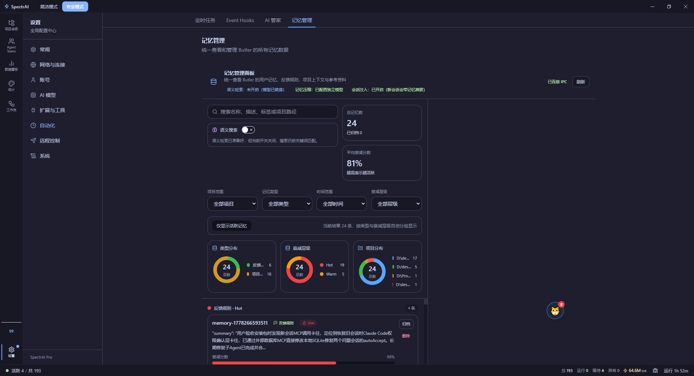Click the bug icon in status bar
The width and height of the screenshot is (694, 376).
click(x=655, y=371)
